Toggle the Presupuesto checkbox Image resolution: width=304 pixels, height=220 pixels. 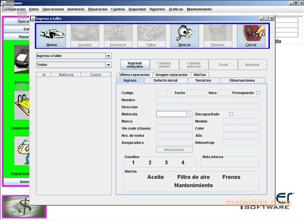tap(258, 93)
